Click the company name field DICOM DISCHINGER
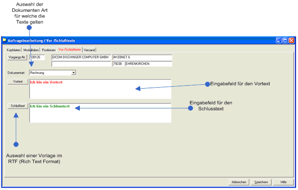 [81, 57]
